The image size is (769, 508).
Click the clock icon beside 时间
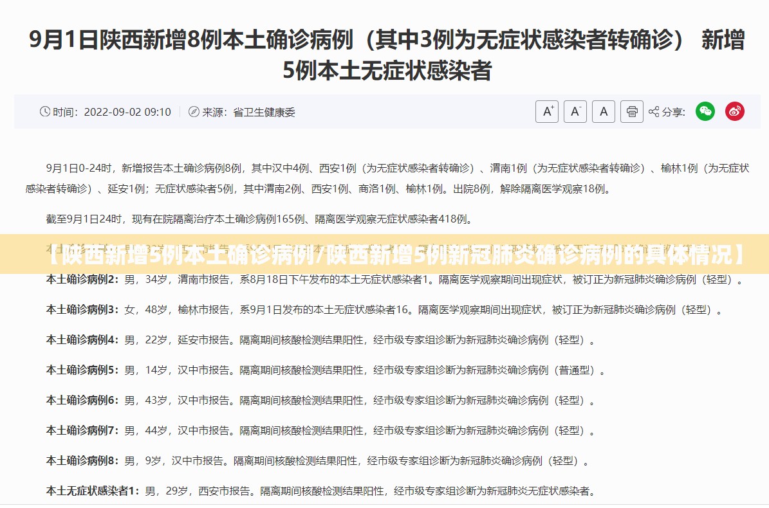(x=44, y=112)
